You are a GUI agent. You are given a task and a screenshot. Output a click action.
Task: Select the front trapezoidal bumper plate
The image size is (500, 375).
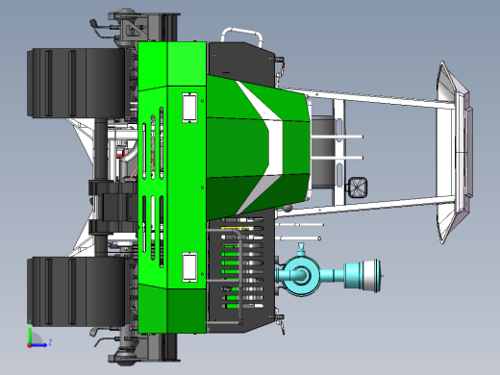pos(455,152)
